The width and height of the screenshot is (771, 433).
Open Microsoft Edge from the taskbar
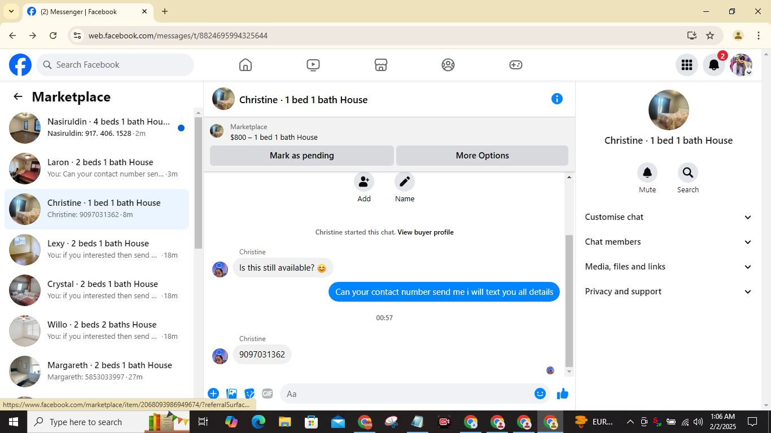(x=258, y=422)
